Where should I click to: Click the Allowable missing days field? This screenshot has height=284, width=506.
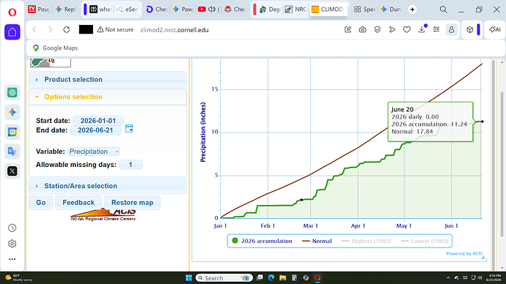pyautogui.click(x=131, y=165)
